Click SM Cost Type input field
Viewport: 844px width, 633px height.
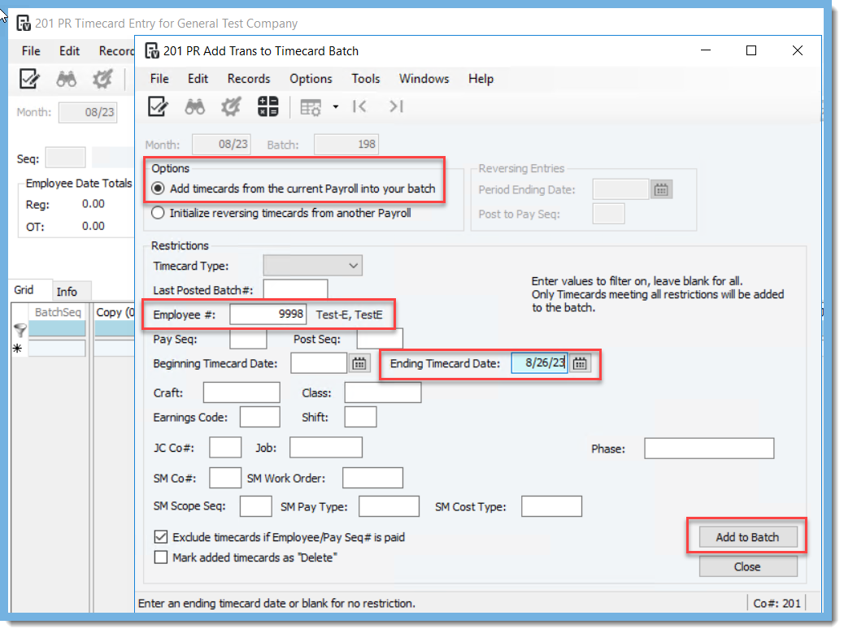click(x=552, y=506)
